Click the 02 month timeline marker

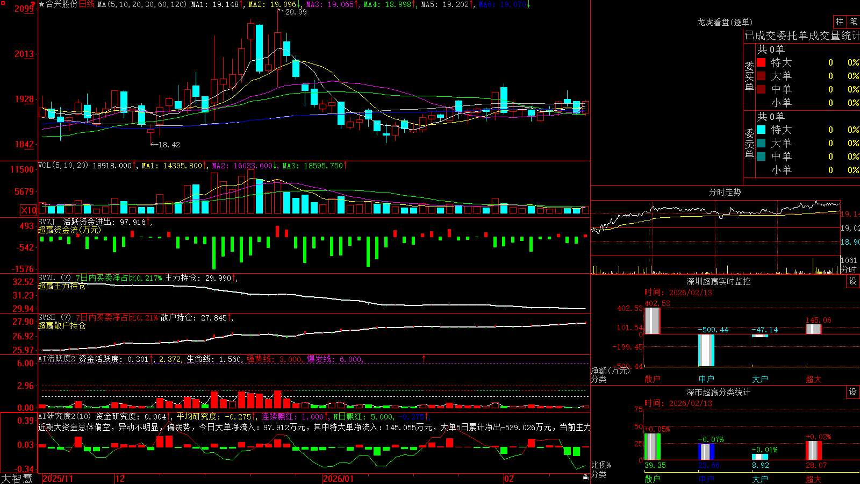(509, 479)
